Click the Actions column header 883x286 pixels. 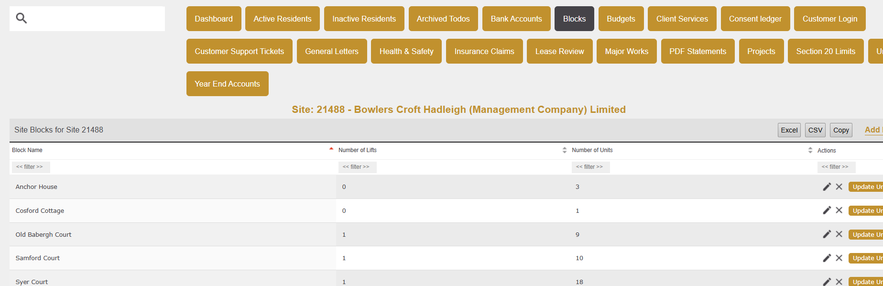click(827, 150)
